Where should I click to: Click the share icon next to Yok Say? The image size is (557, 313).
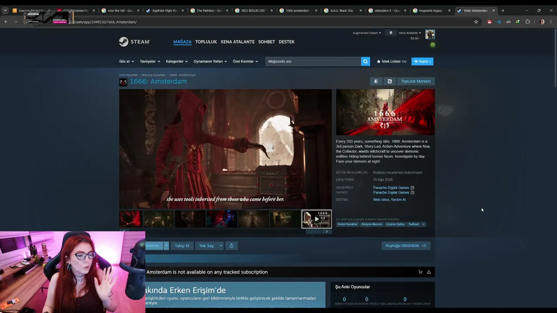click(232, 246)
